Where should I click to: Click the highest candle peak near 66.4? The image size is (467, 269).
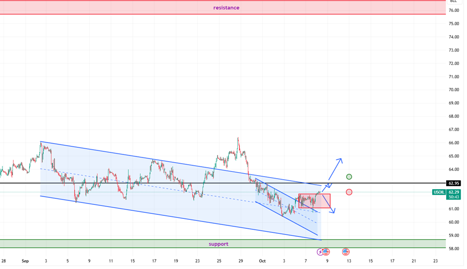[238, 138]
